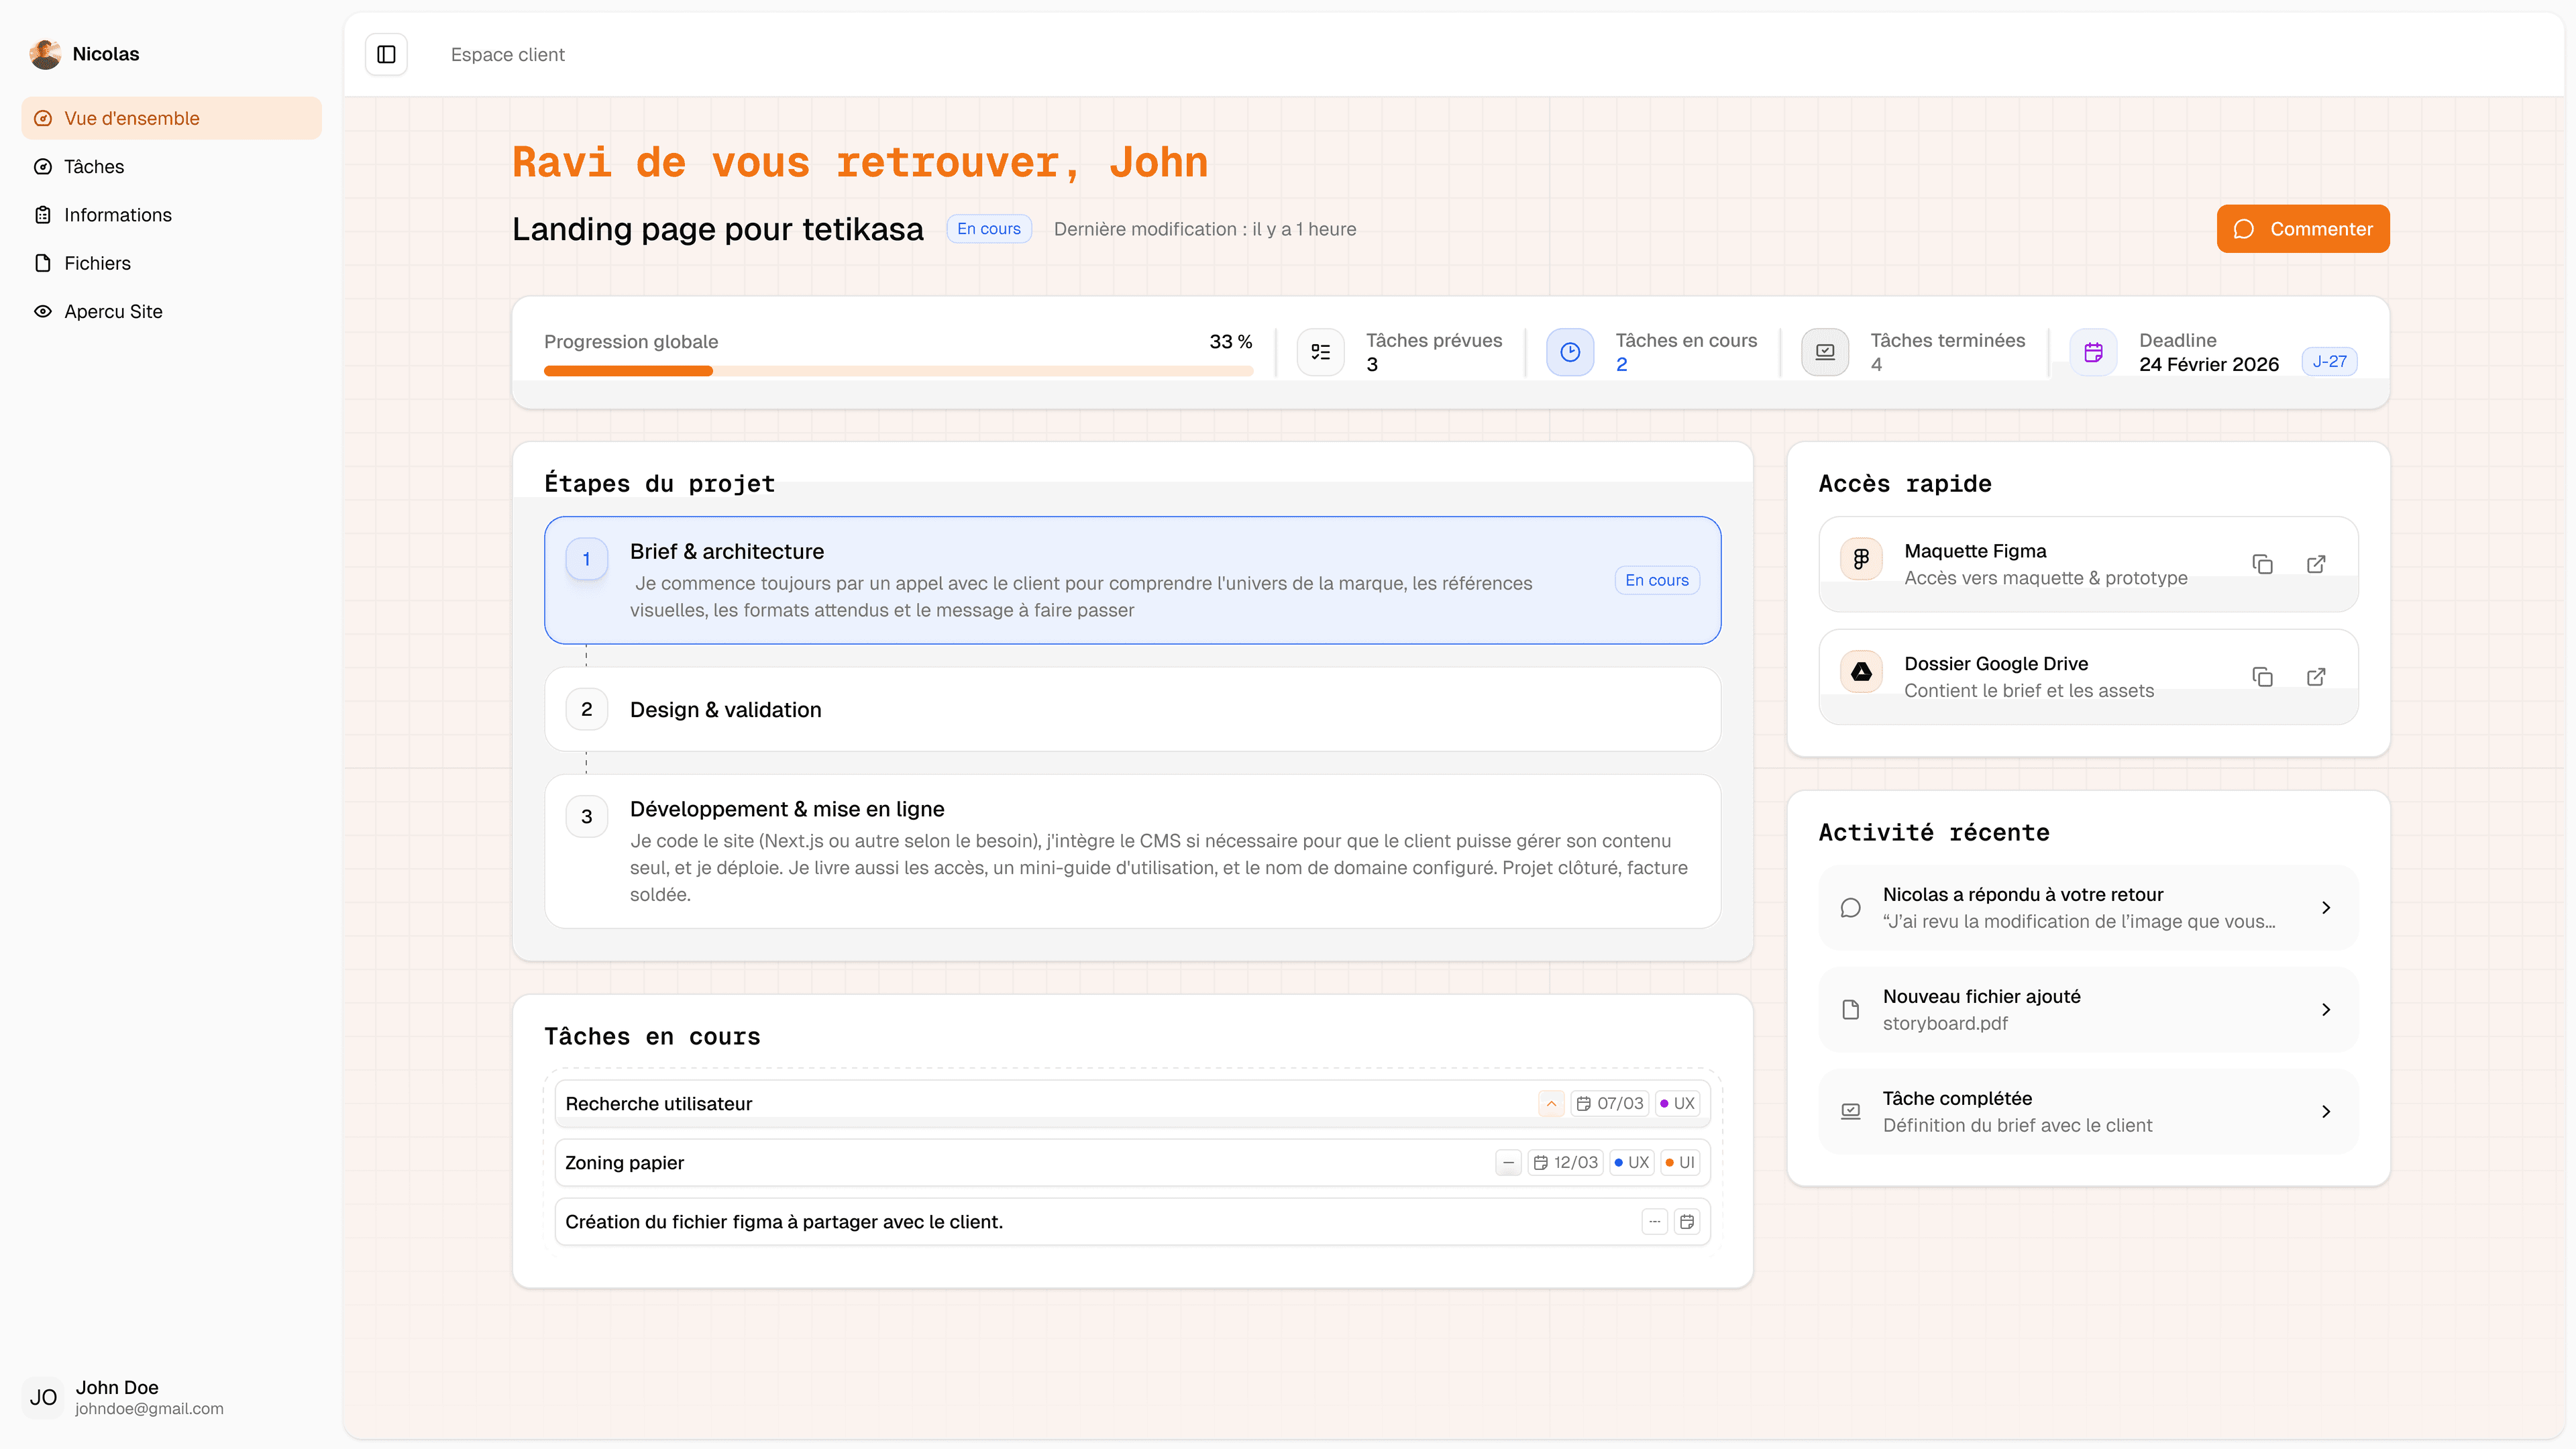Click the En cours status badge
Screen dimensions: 2576x1449
(x=988, y=228)
